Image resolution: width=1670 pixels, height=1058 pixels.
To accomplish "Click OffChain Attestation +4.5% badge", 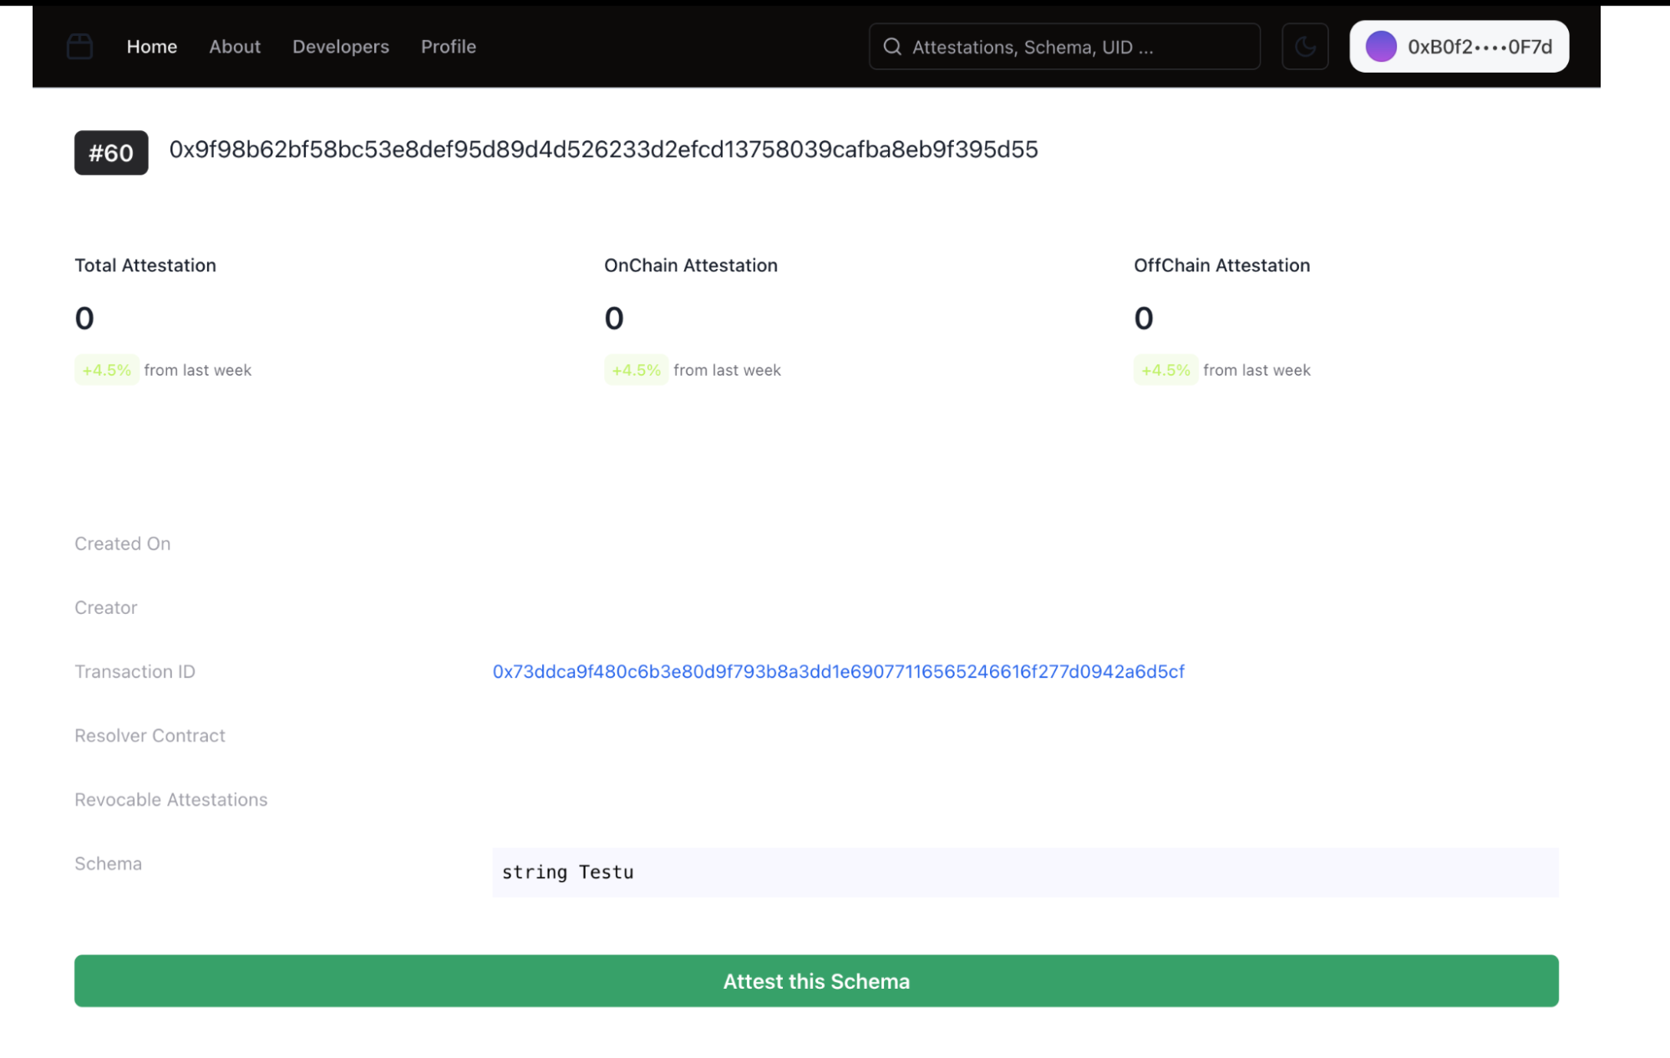I will tap(1165, 370).
